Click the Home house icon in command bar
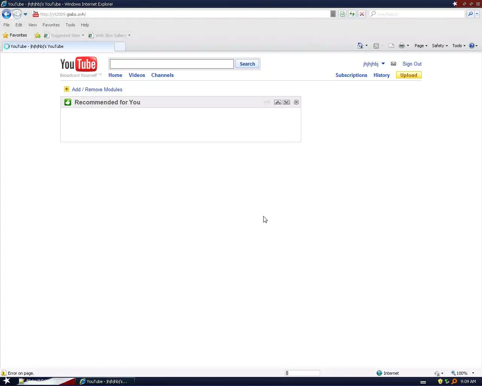This screenshot has height=386, width=482. [360, 46]
